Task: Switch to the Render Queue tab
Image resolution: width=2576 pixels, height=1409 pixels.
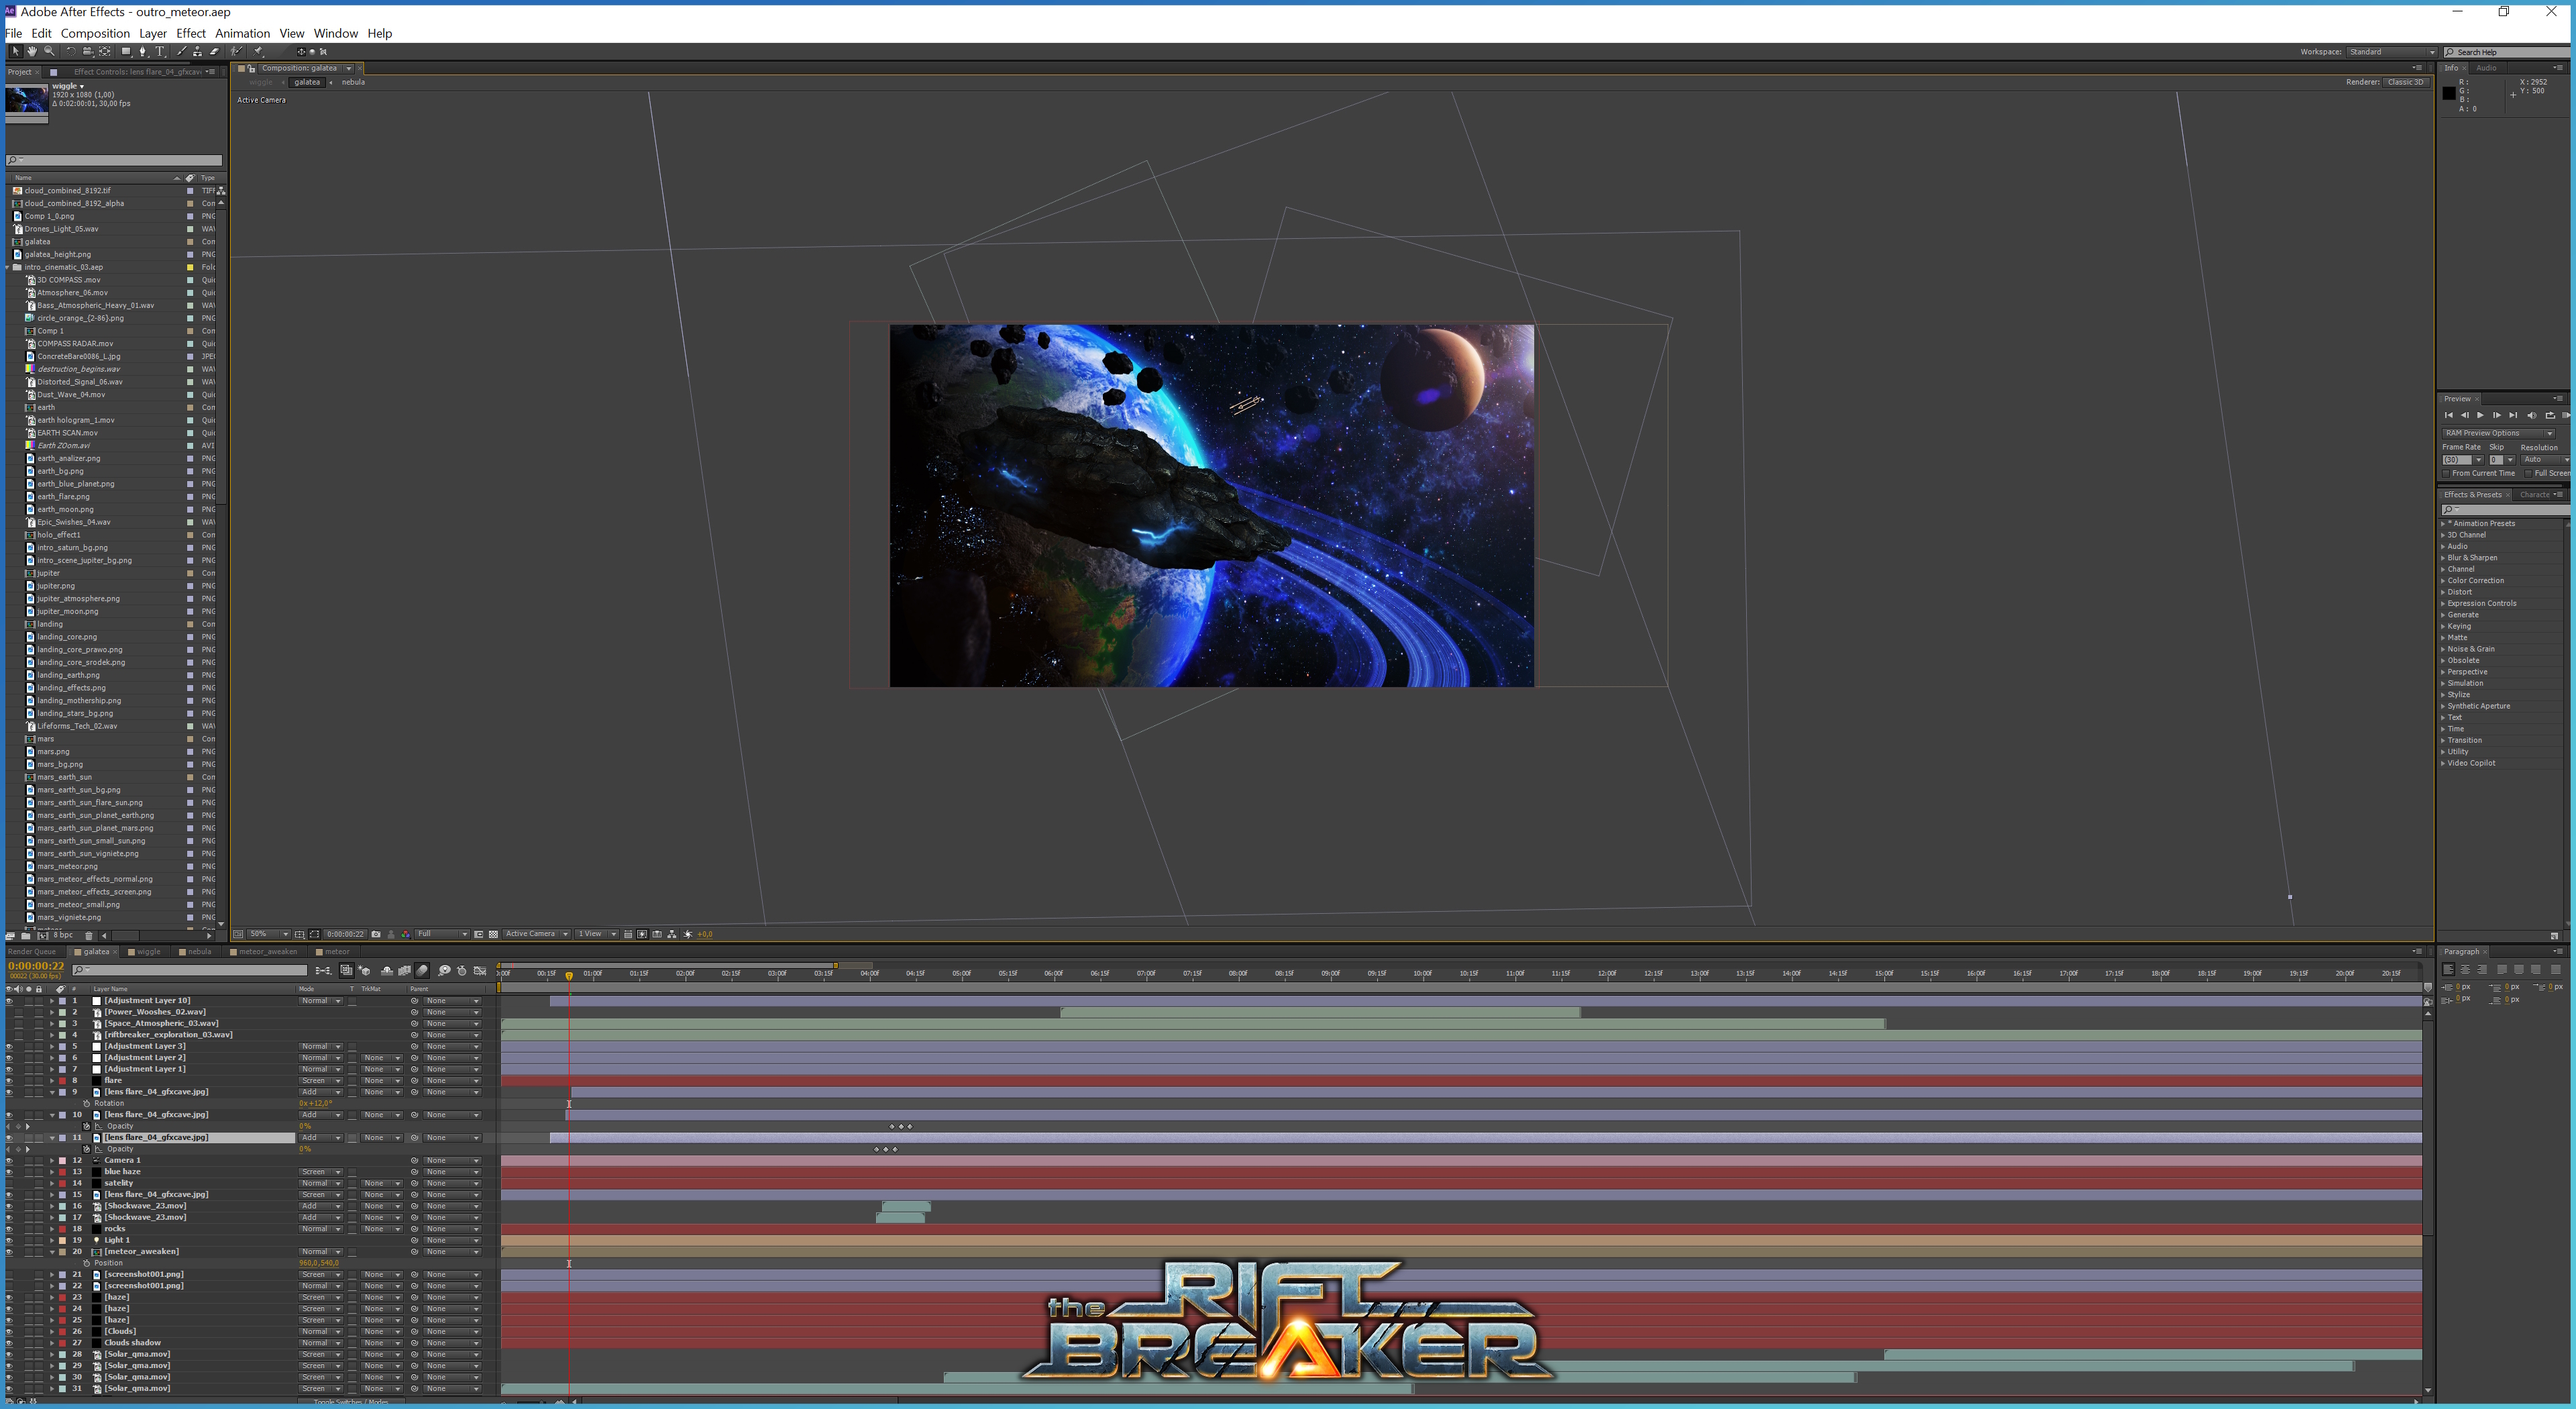Action: (x=32, y=952)
